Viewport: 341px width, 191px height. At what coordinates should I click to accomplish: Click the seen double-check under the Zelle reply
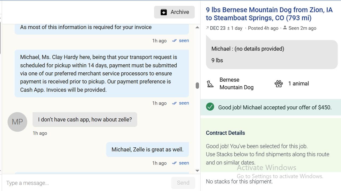[x=174, y=163]
